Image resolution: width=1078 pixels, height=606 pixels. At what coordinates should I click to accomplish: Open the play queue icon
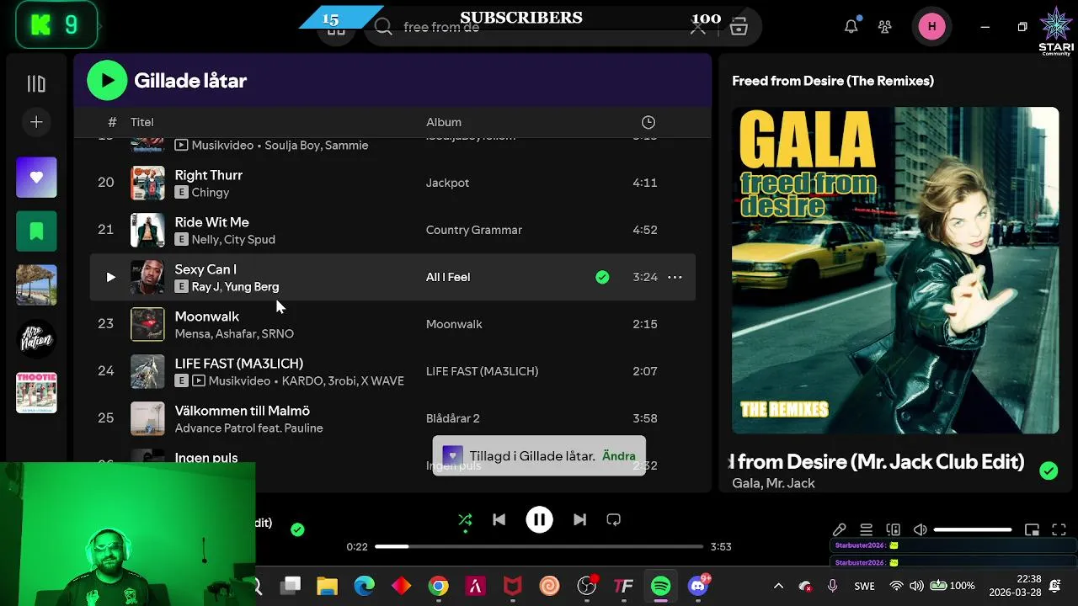pyautogui.click(x=866, y=529)
